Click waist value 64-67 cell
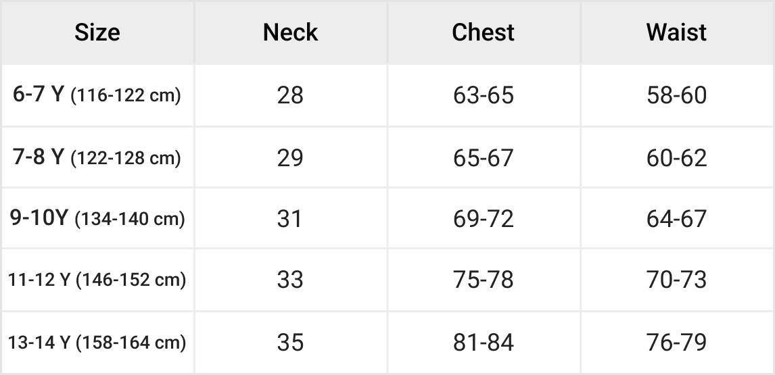The width and height of the screenshot is (775, 375). [x=676, y=219]
